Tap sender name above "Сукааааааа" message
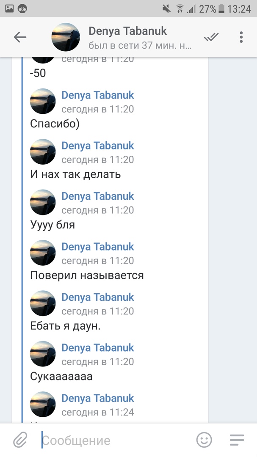Viewport: 257px width, 457px height. click(97, 347)
